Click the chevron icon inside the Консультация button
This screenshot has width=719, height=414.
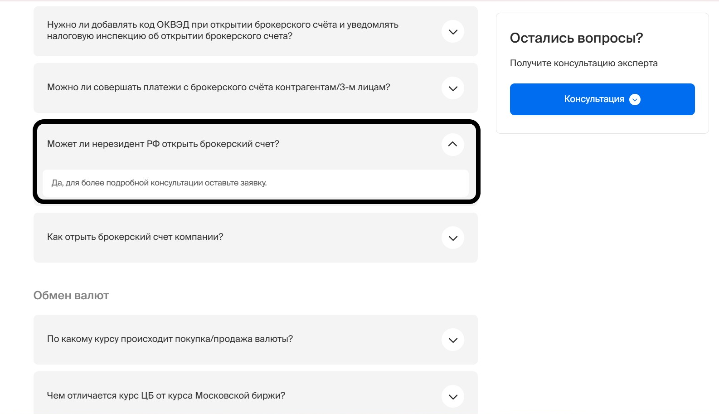635,99
